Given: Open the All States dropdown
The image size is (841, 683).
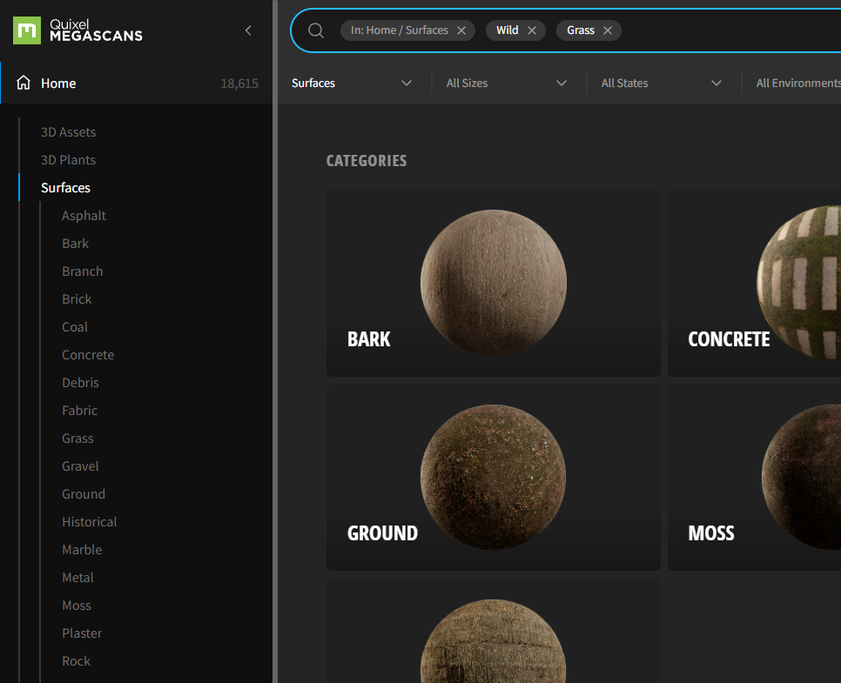Looking at the screenshot, I should pyautogui.click(x=662, y=84).
